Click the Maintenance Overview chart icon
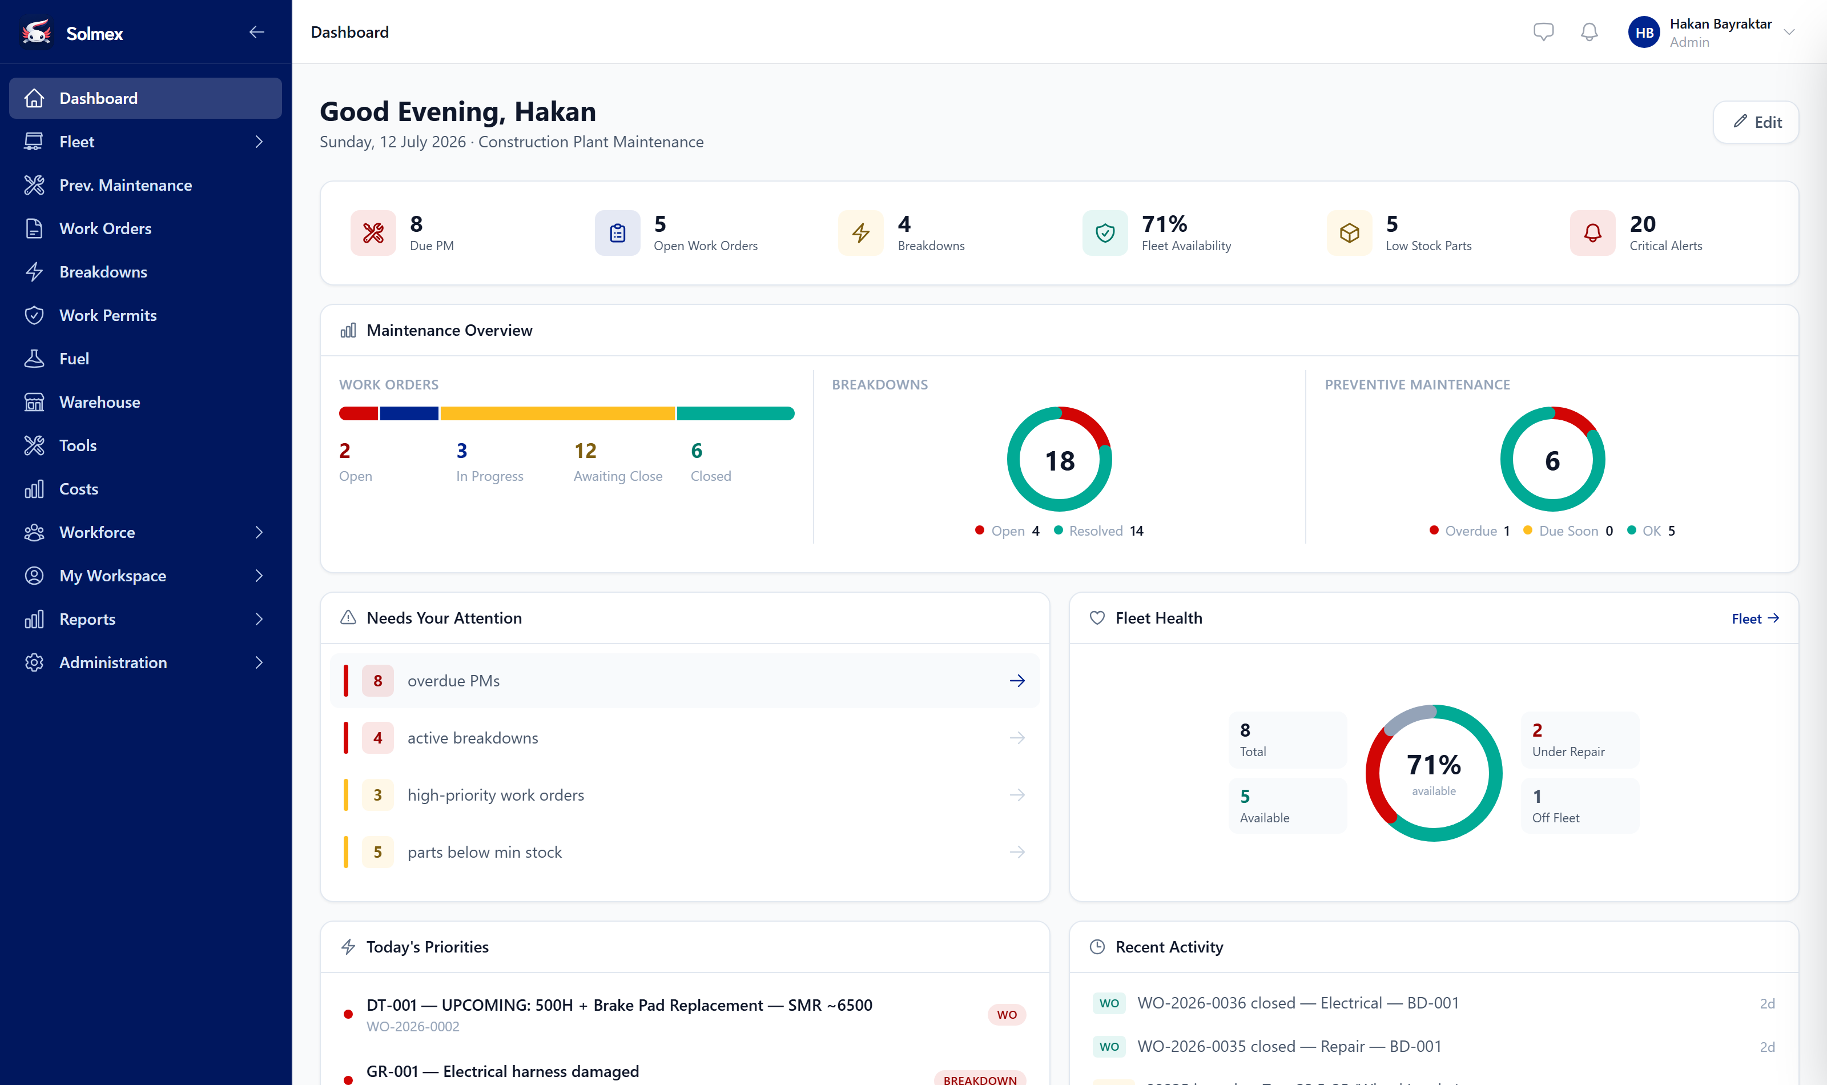 click(x=348, y=331)
